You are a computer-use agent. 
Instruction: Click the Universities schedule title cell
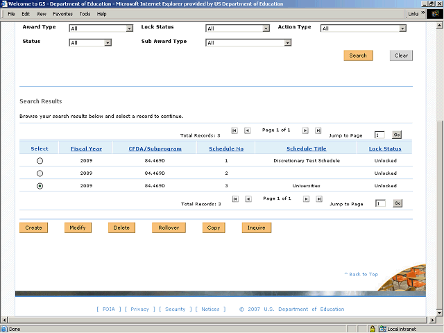point(307,186)
